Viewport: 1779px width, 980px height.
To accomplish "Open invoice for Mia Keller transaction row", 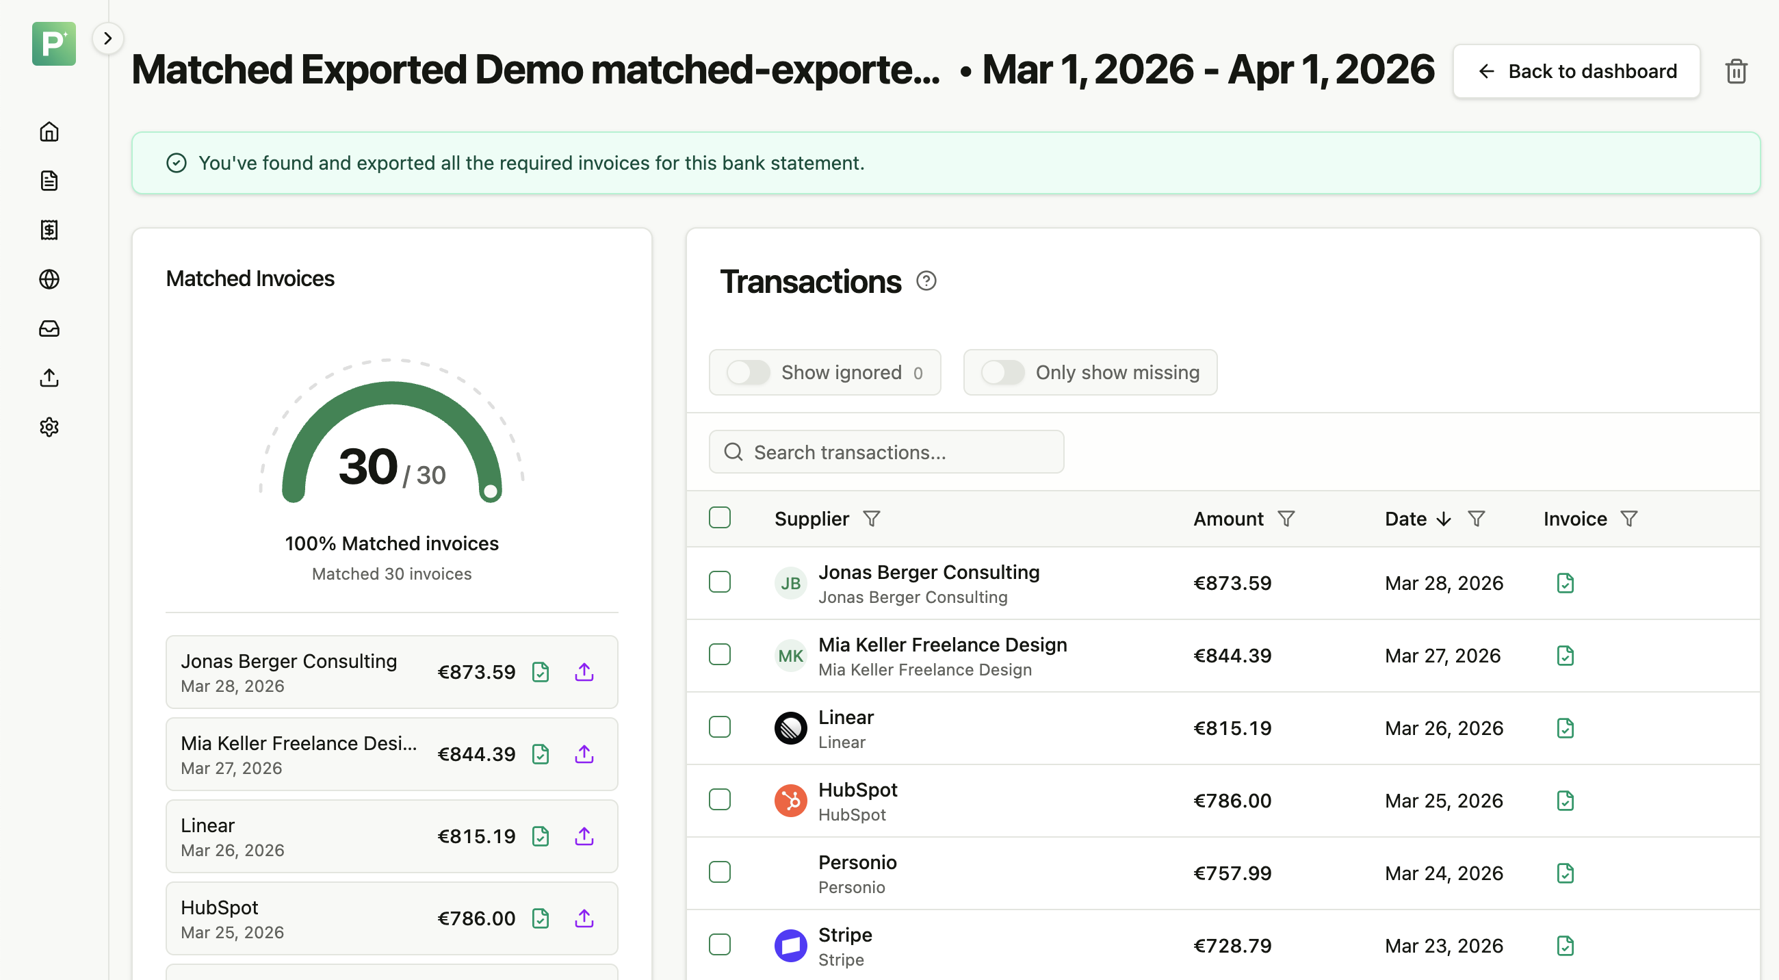I will click(1566, 656).
